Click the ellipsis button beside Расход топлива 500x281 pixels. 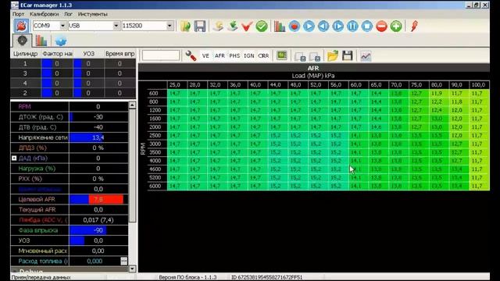pyautogui.click(x=124, y=261)
